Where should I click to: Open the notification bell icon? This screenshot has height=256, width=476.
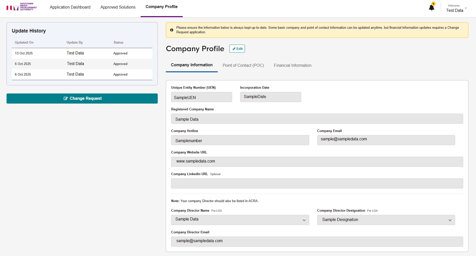tap(431, 8)
